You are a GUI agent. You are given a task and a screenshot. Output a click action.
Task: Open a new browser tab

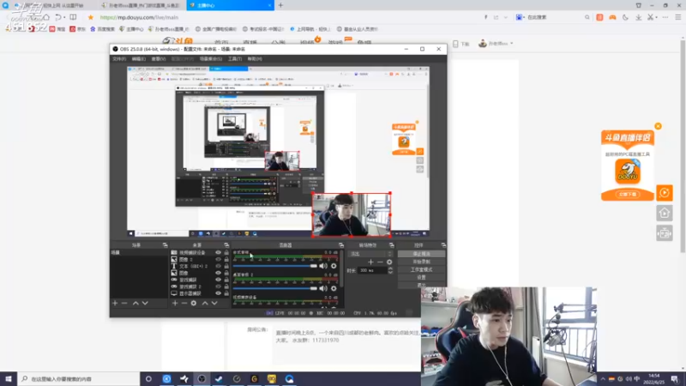click(280, 5)
